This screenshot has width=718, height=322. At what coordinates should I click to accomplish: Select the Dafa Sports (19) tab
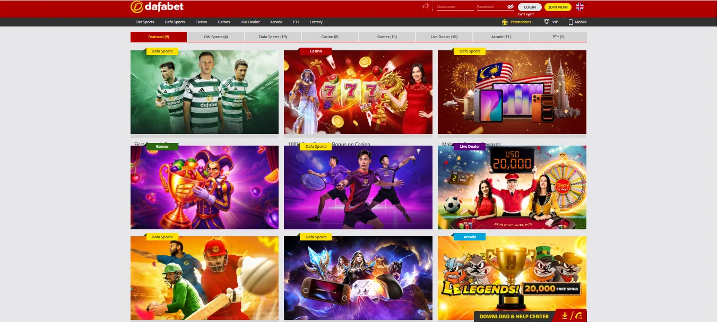(x=273, y=37)
